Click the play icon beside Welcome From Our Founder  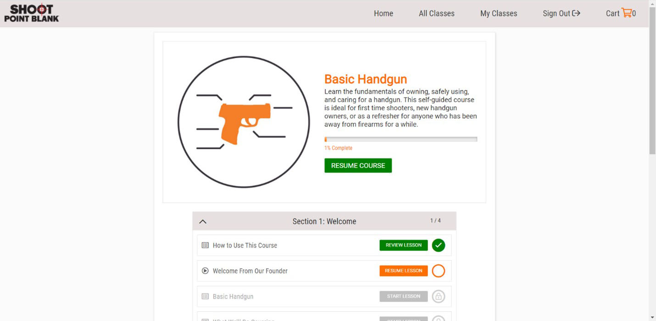click(x=205, y=271)
